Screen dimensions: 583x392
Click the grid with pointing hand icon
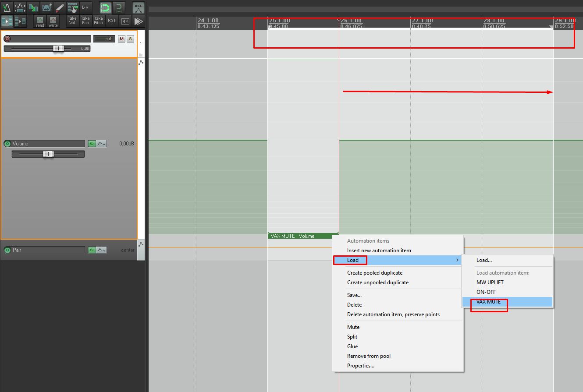73,7
